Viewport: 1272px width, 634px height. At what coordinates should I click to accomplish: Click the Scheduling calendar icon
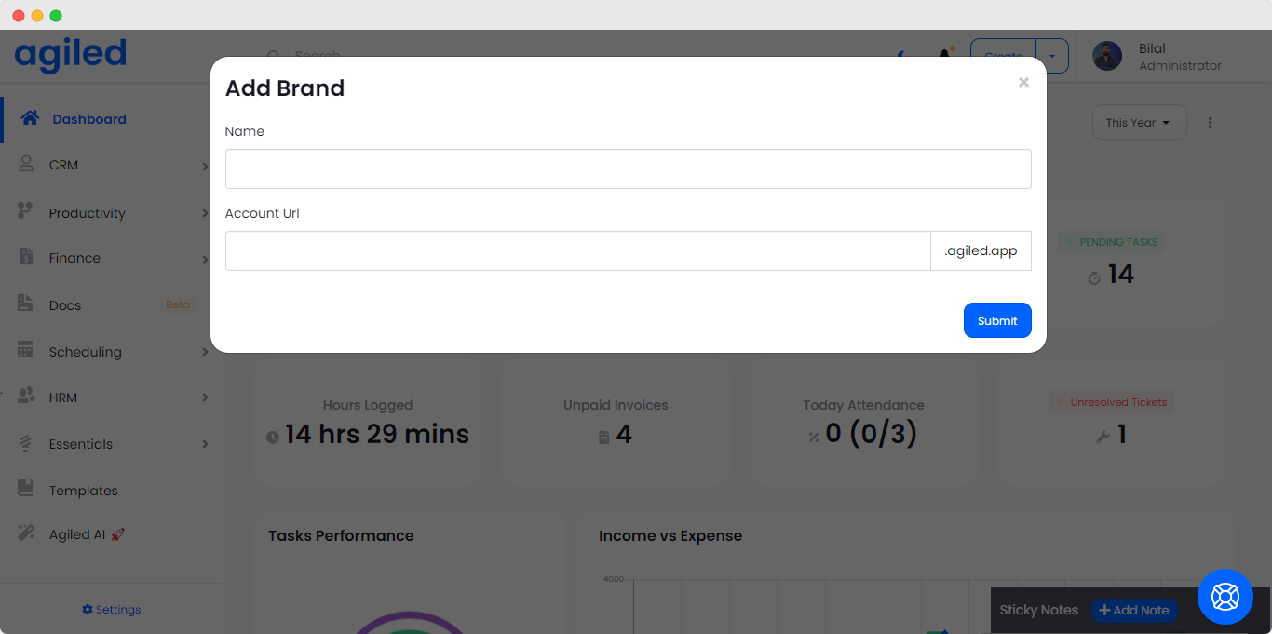(x=26, y=351)
